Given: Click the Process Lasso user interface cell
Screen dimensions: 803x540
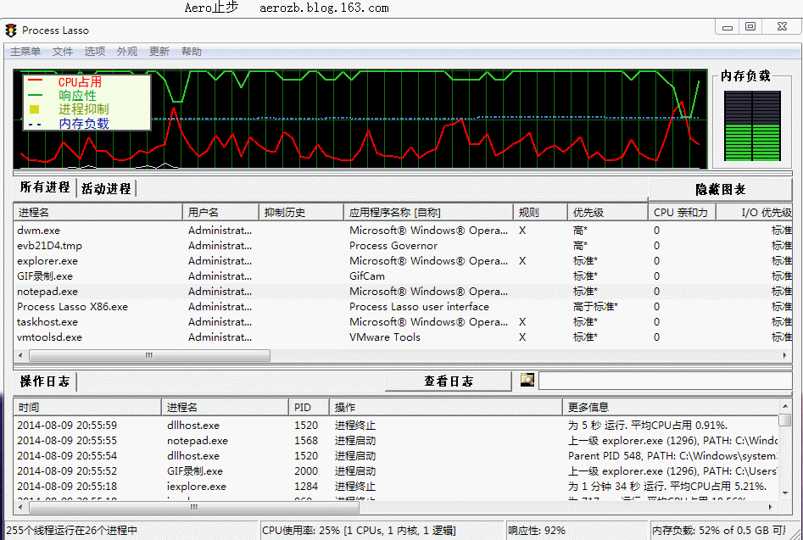Looking at the screenshot, I should [419, 307].
